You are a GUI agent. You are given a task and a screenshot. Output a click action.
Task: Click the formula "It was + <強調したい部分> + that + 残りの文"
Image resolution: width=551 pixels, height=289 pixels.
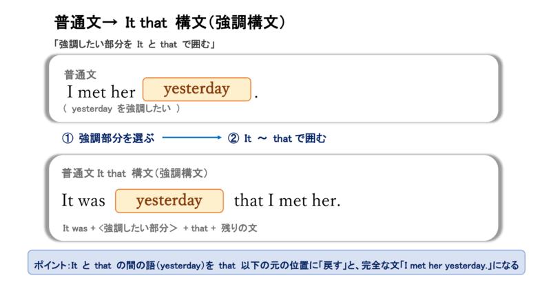click(x=160, y=228)
